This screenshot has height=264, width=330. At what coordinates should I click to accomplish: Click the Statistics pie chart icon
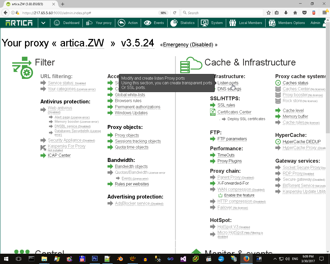pos(174,23)
